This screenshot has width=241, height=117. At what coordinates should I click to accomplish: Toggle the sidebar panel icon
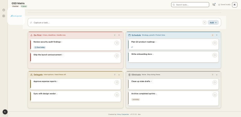[x=4, y=16]
